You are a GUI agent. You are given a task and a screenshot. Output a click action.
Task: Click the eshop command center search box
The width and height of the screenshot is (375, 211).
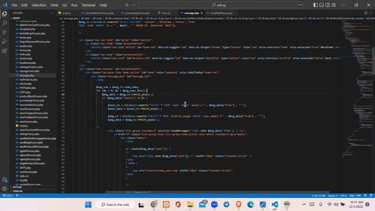(220, 5)
